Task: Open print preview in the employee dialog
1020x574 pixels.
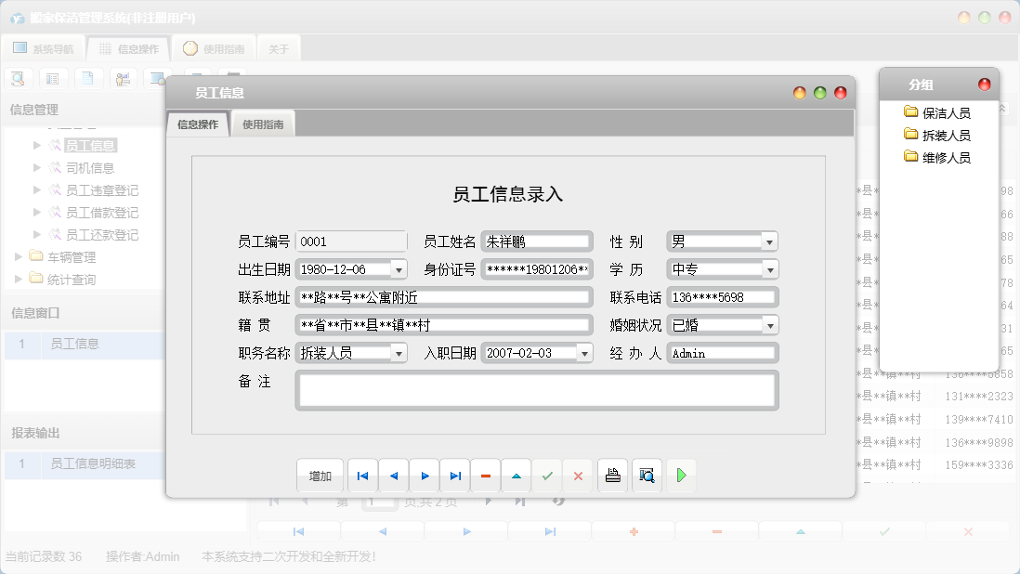Action: (647, 475)
